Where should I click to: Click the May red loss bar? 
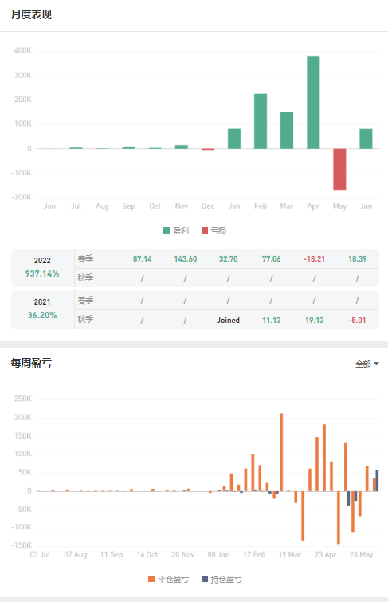(x=339, y=169)
